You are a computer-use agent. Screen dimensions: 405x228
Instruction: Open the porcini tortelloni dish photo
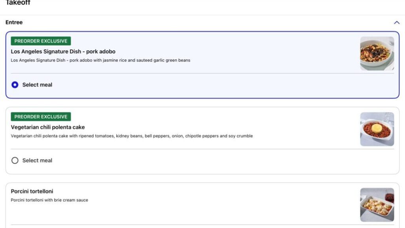(x=377, y=205)
